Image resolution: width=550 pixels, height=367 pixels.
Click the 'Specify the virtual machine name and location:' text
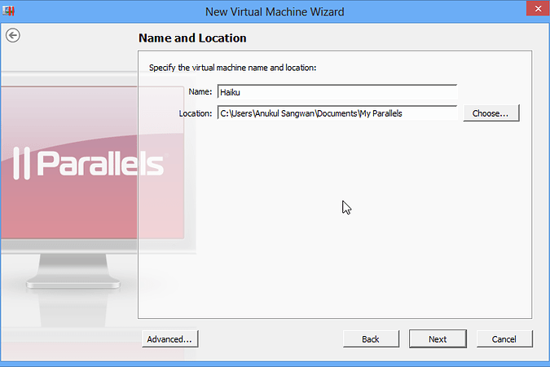click(232, 68)
